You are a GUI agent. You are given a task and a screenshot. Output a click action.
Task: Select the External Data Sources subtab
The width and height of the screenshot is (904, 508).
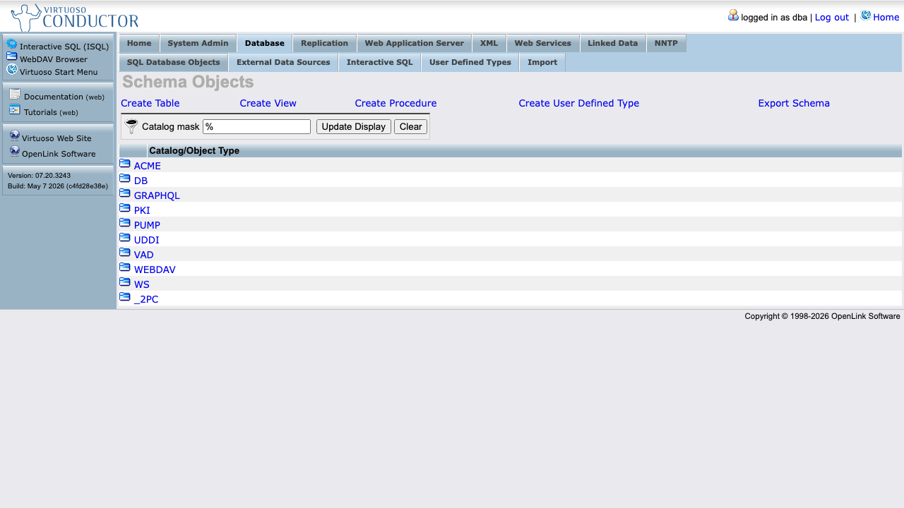283,62
